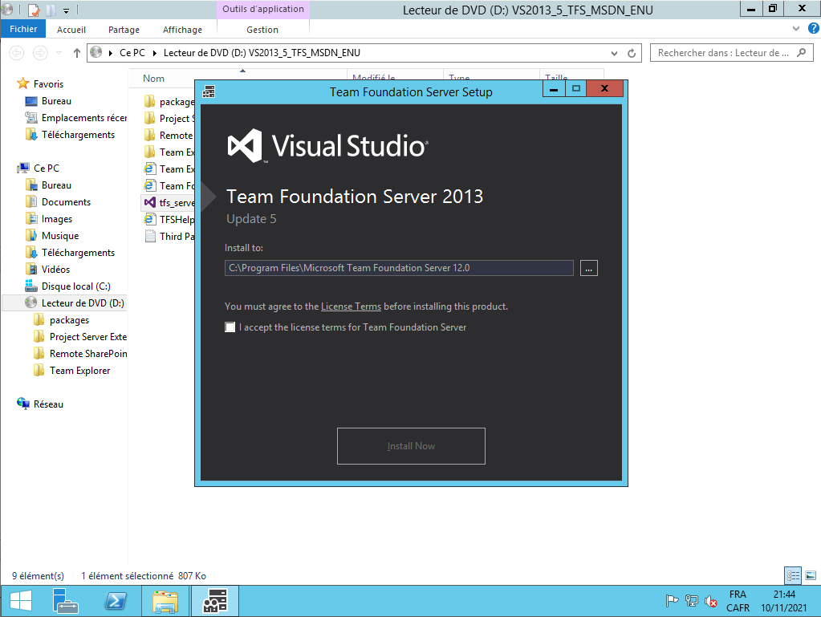The width and height of the screenshot is (821, 617).
Task: Click the browse button for install location
Action: click(x=589, y=269)
